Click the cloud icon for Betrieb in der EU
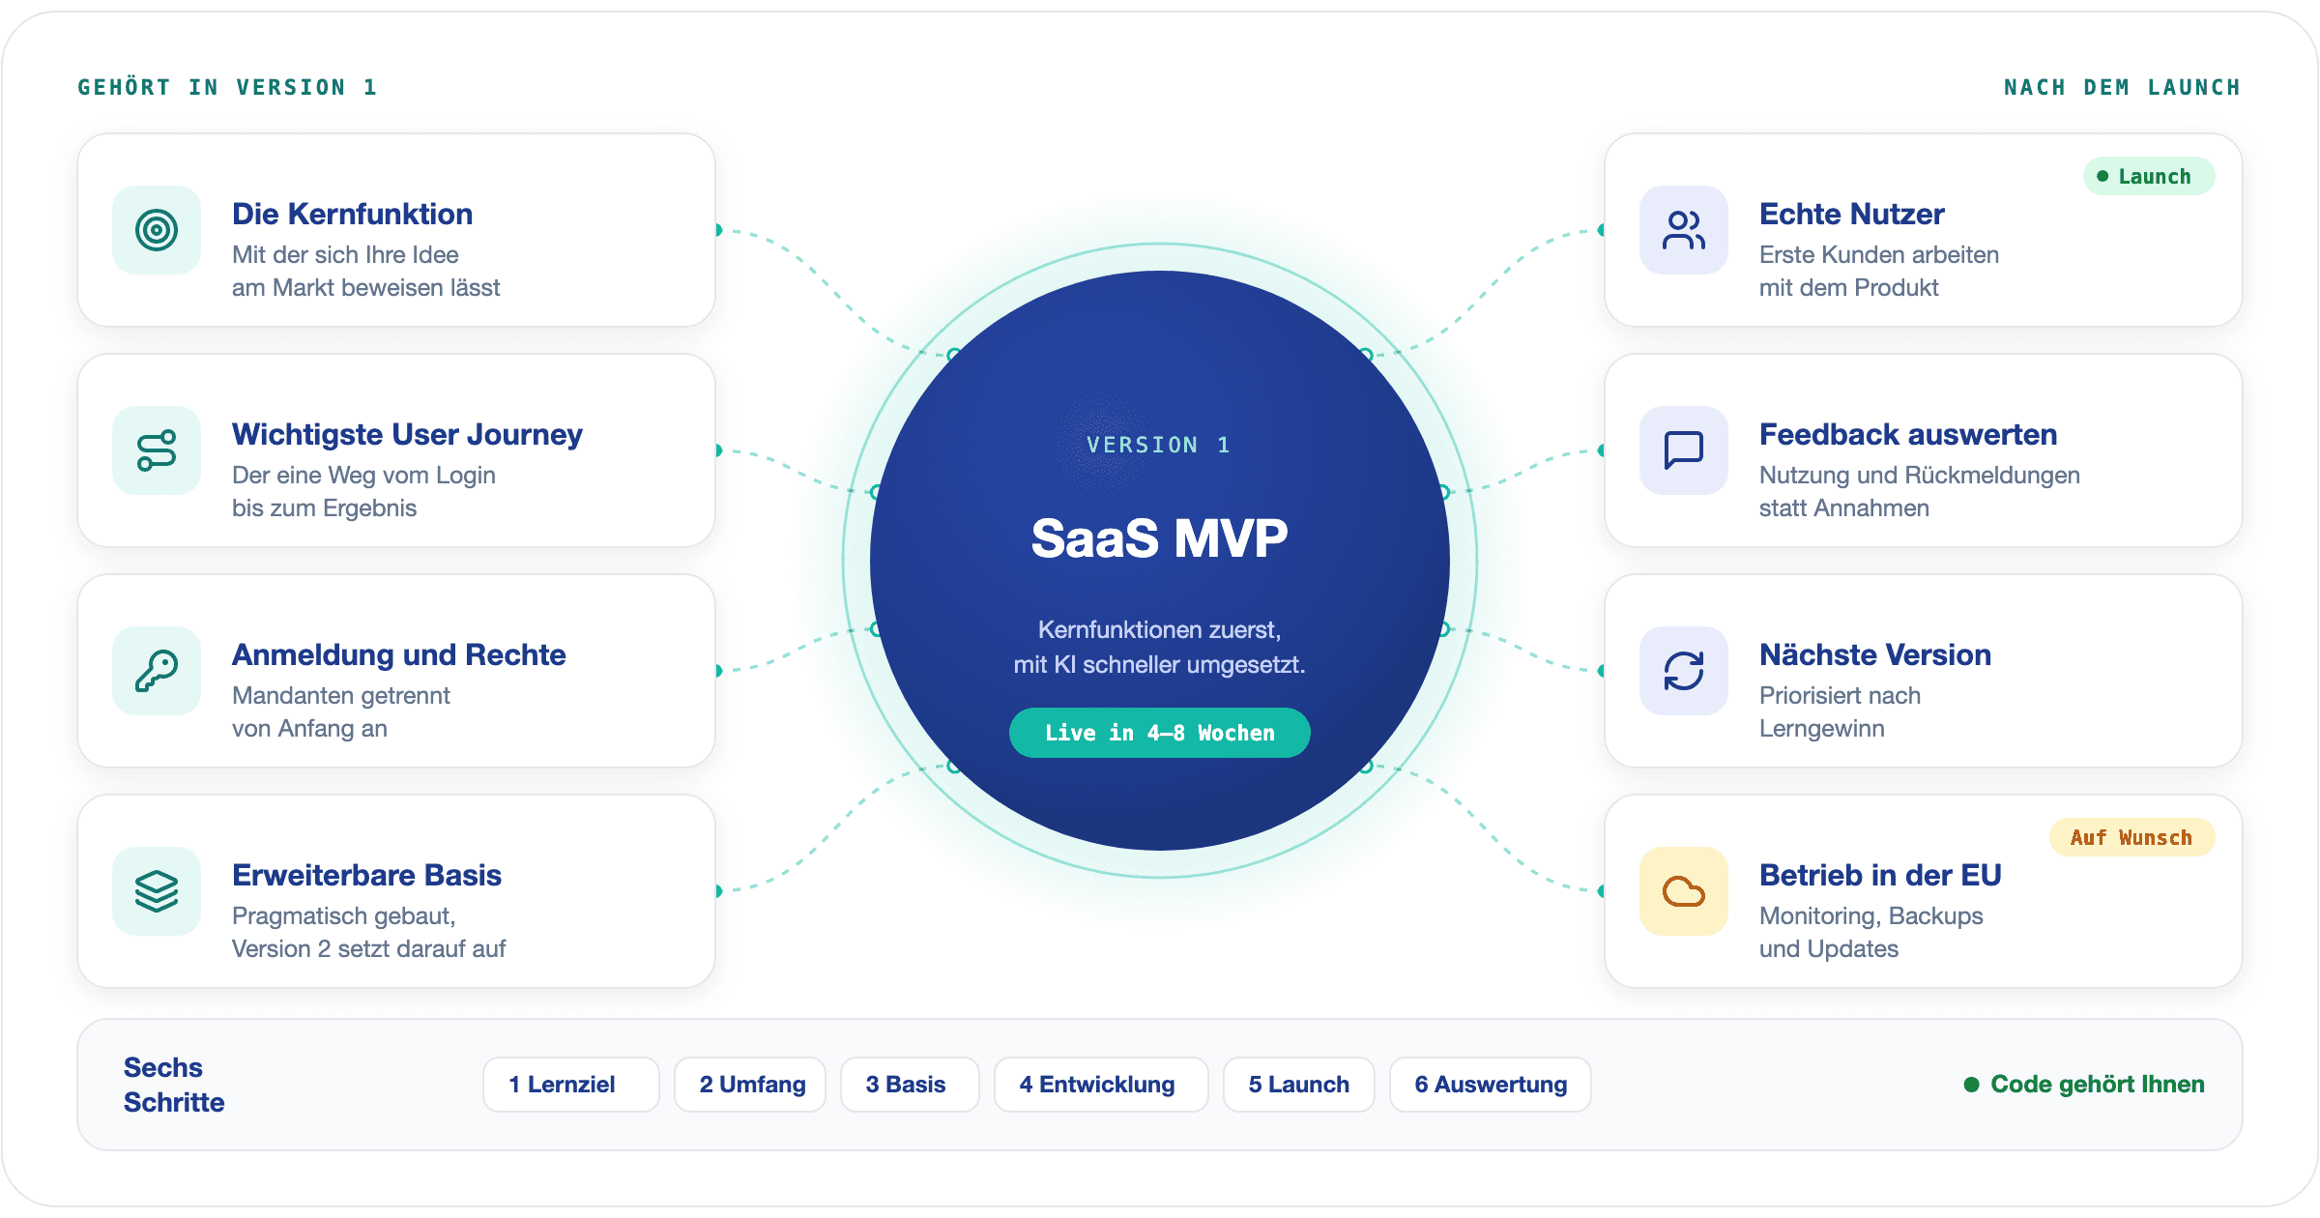Screen dimensions: 2320x1218 (1684, 891)
